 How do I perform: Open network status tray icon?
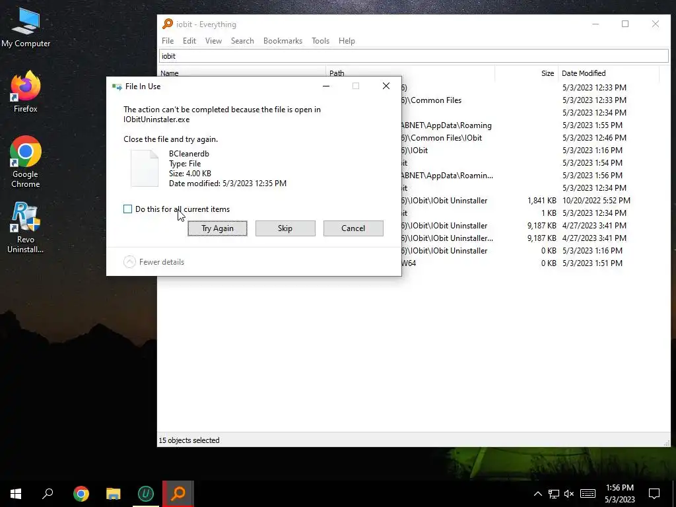pos(554,494)
